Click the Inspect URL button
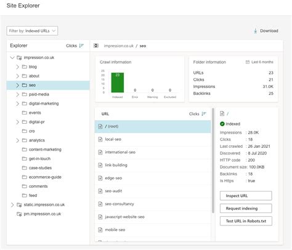 (246, 196)
